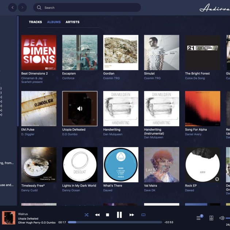The height and width of the screenshot is (230, 230).
Task: Open Dan Mulqueen artist link under Handwriting
Action: point(113,134)
